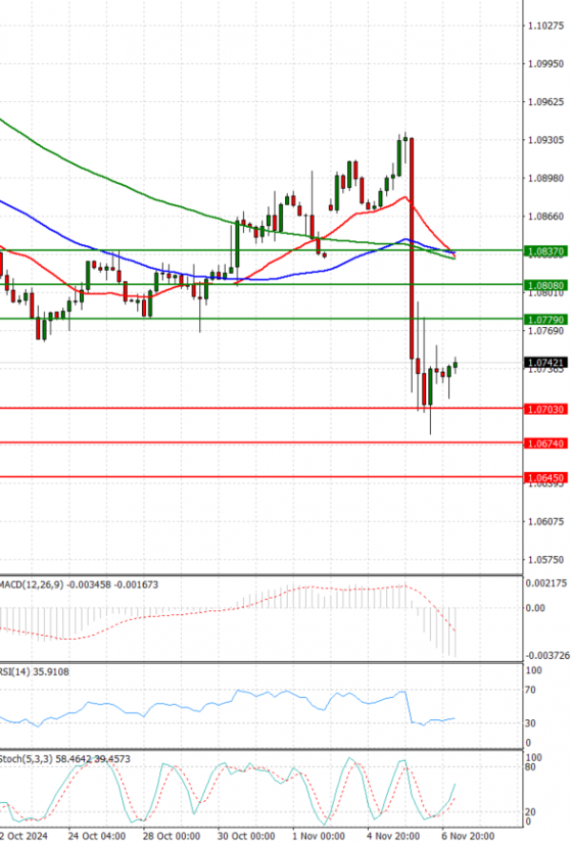Viewport: 572px width, 843px height.
Task: Click the 1.09625 price axis value
Action: tap(546, 102)
